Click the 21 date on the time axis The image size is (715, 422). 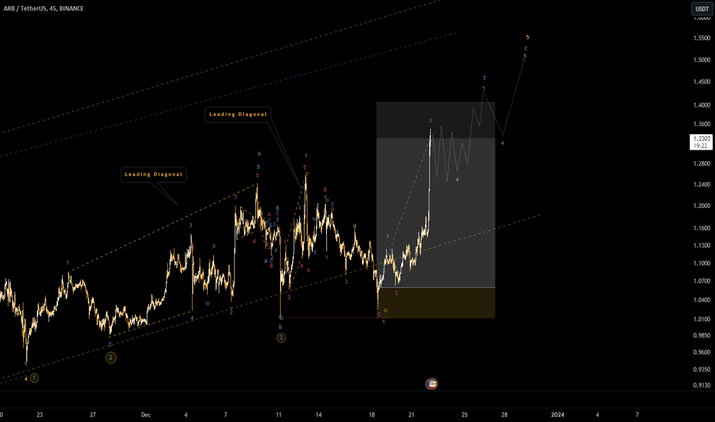click(411, 414)
